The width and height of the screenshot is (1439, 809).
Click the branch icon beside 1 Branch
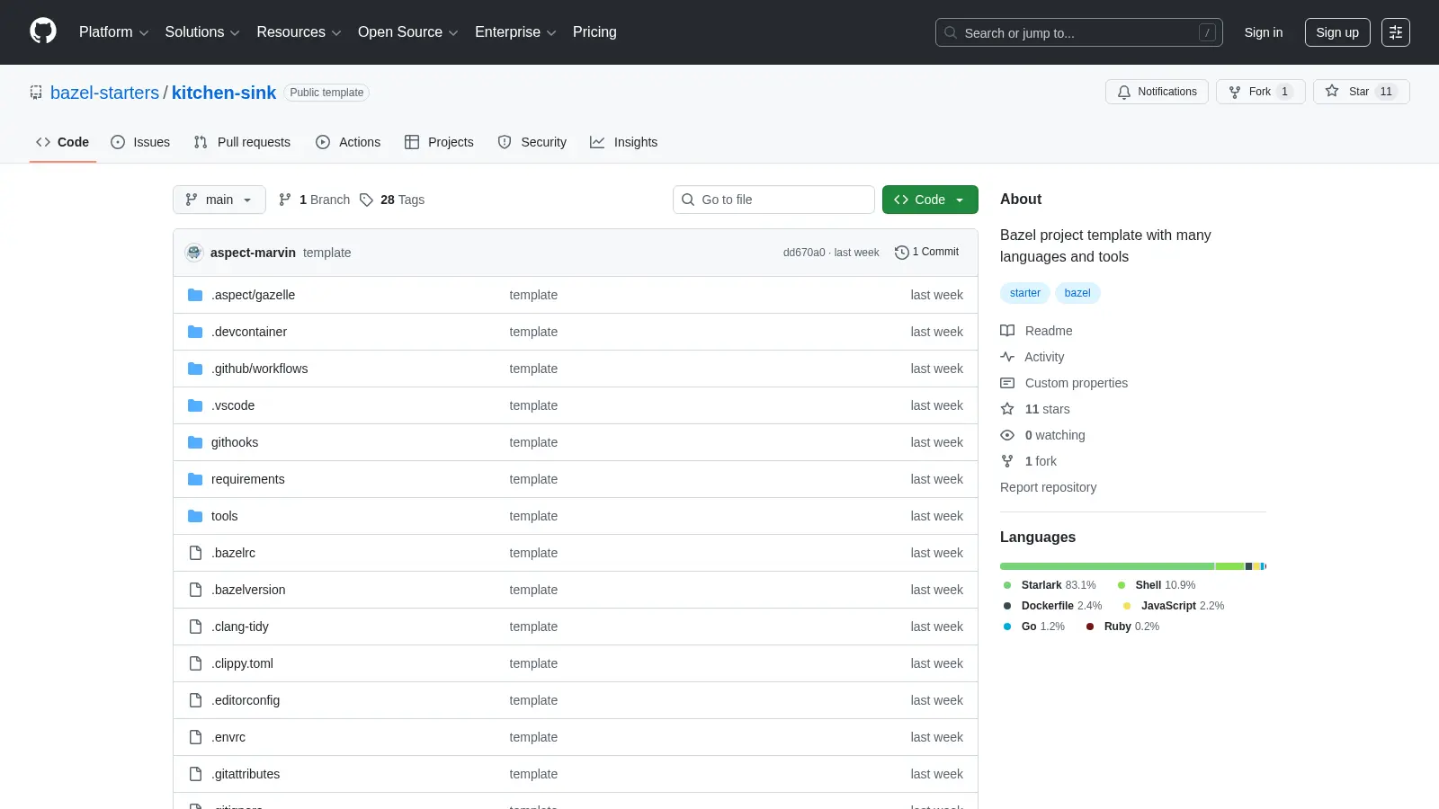coord(285,200)
